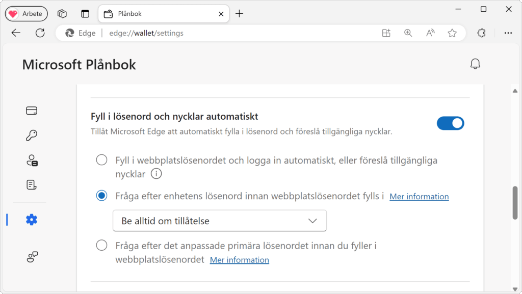The height and width of the screenshot is (294, 522).
Task: Open the split screen icon
Action: pyautogui.click(x=386, y=33)
